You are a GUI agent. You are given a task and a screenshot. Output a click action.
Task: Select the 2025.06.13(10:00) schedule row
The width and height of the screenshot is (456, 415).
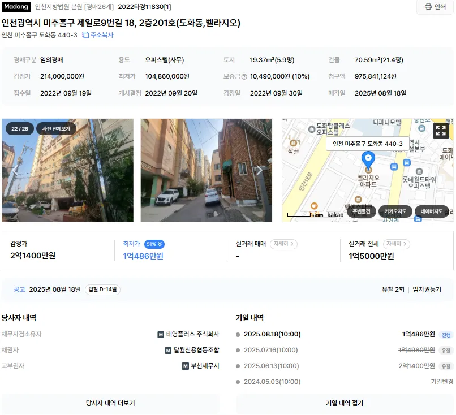pos(345,366)
